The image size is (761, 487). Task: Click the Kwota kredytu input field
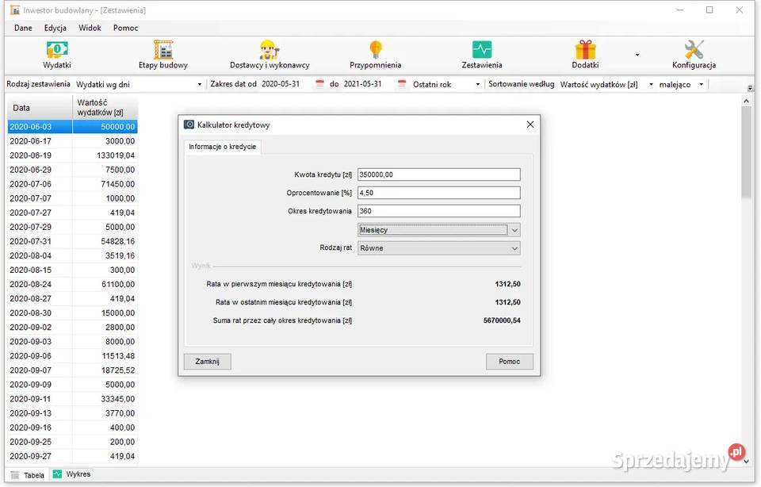[438, 174]
